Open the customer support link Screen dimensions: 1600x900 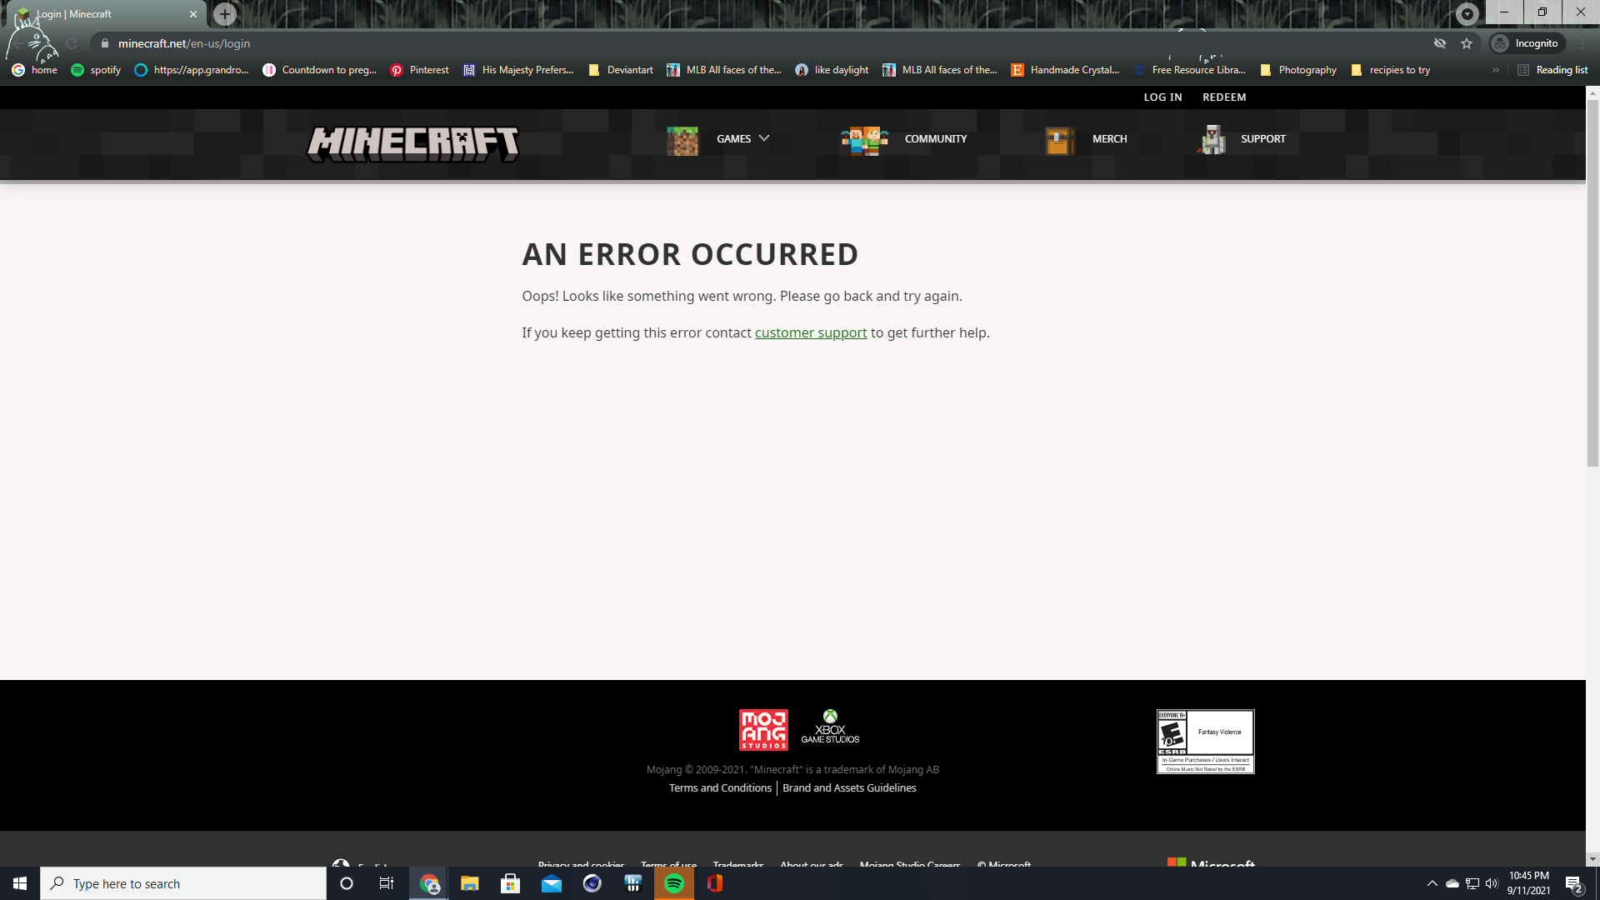pos(810,332)
